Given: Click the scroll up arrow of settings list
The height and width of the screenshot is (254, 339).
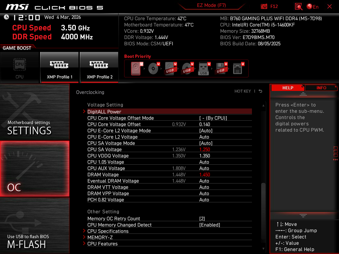Looking at the screenshot, I should click(263, 106).
